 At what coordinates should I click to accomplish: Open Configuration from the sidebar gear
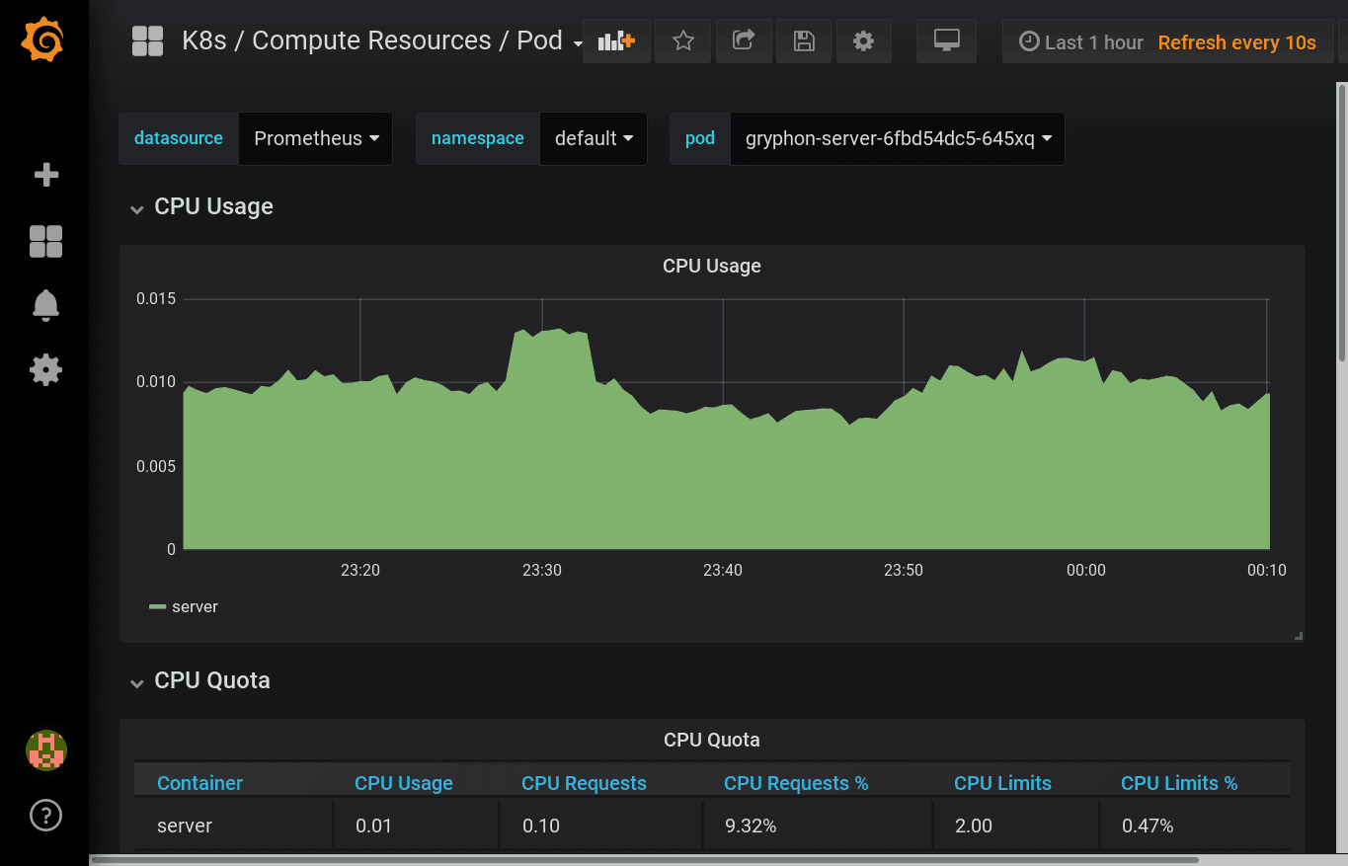coord(44,370)
